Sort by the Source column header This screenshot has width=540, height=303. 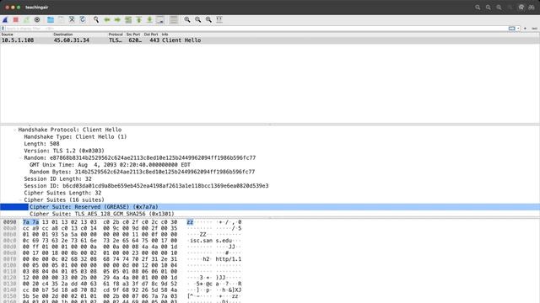click(8, 35)
